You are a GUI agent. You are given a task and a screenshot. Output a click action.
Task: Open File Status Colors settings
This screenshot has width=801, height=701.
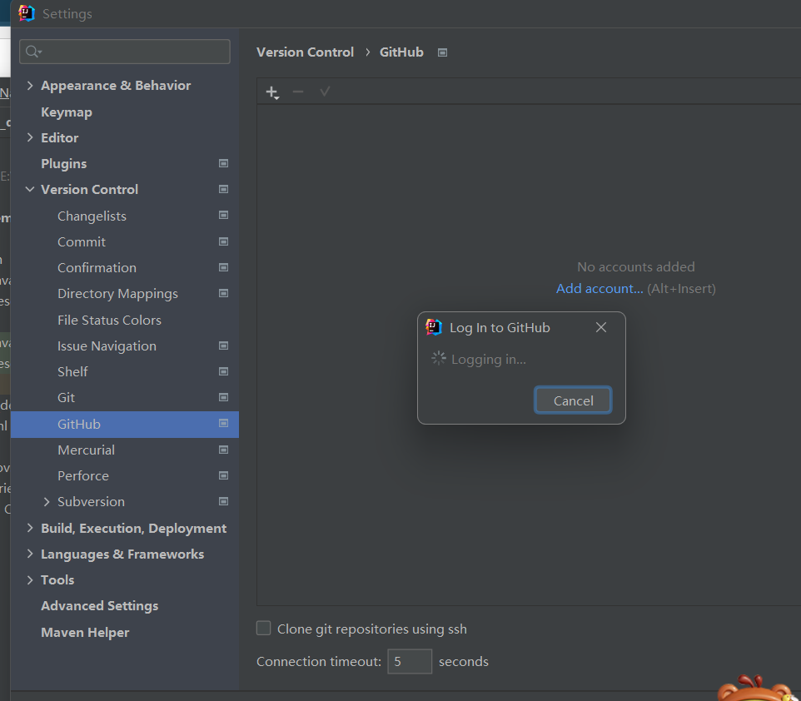click(109, 321)
